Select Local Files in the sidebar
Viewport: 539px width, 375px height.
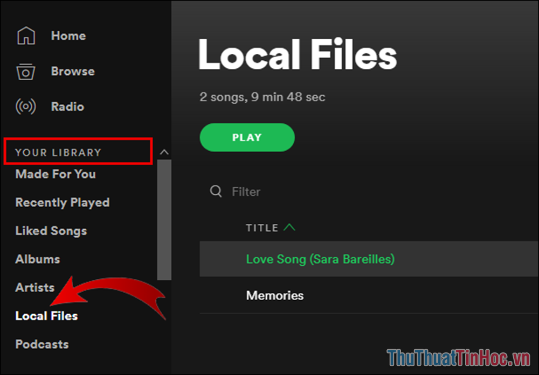46,316
